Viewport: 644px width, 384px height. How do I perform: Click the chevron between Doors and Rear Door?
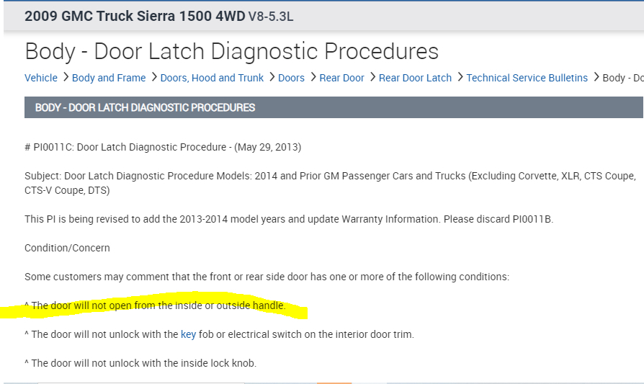(312, 77)
